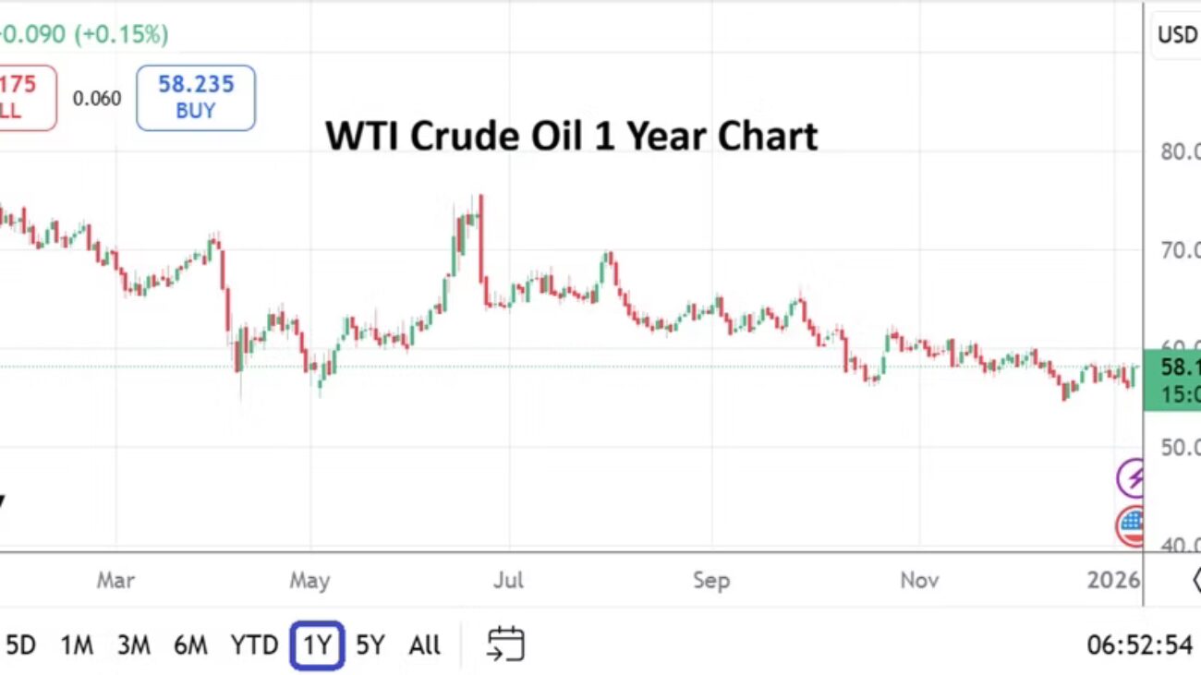Switch to the 6M time range
This screenshot has height=675, width=1201.
pos(190,645)
